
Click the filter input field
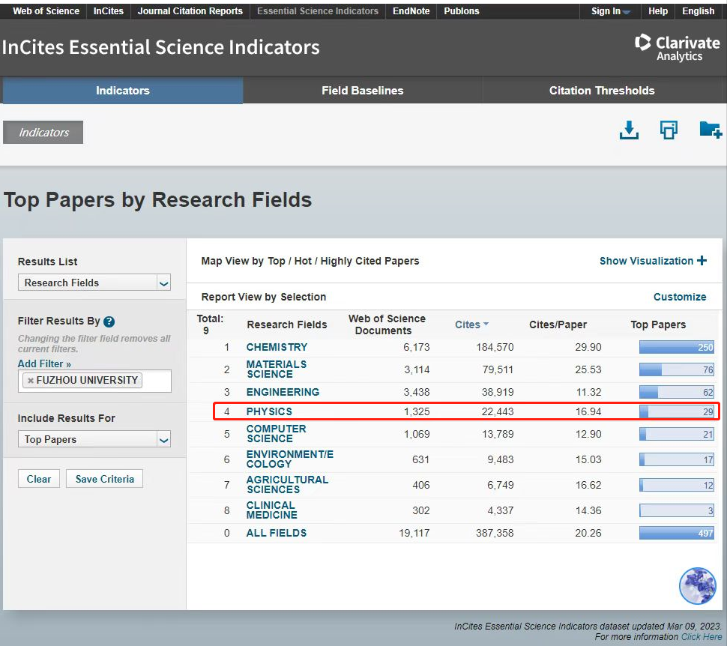[x=155, y=381]
